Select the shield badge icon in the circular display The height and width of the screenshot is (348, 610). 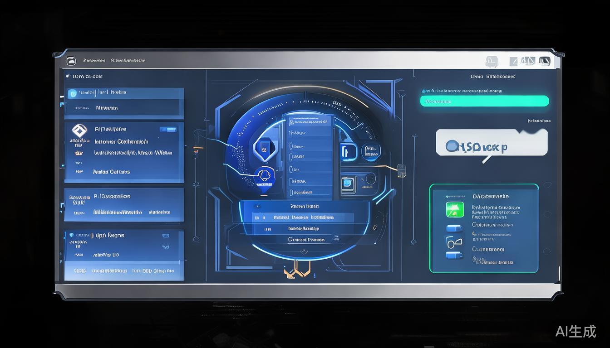263,146
